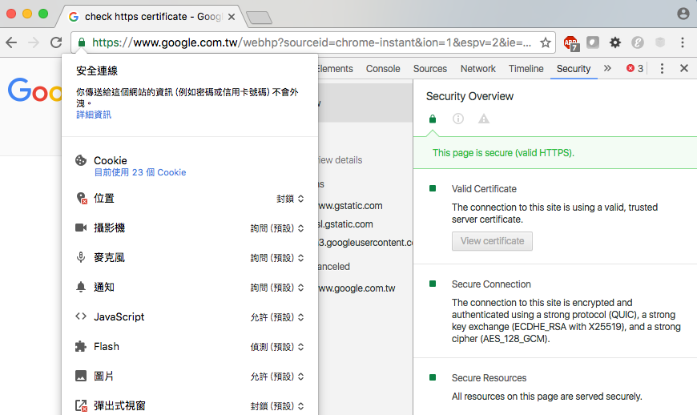Click the location pin icon beside 位置

(x=82, y=198)
